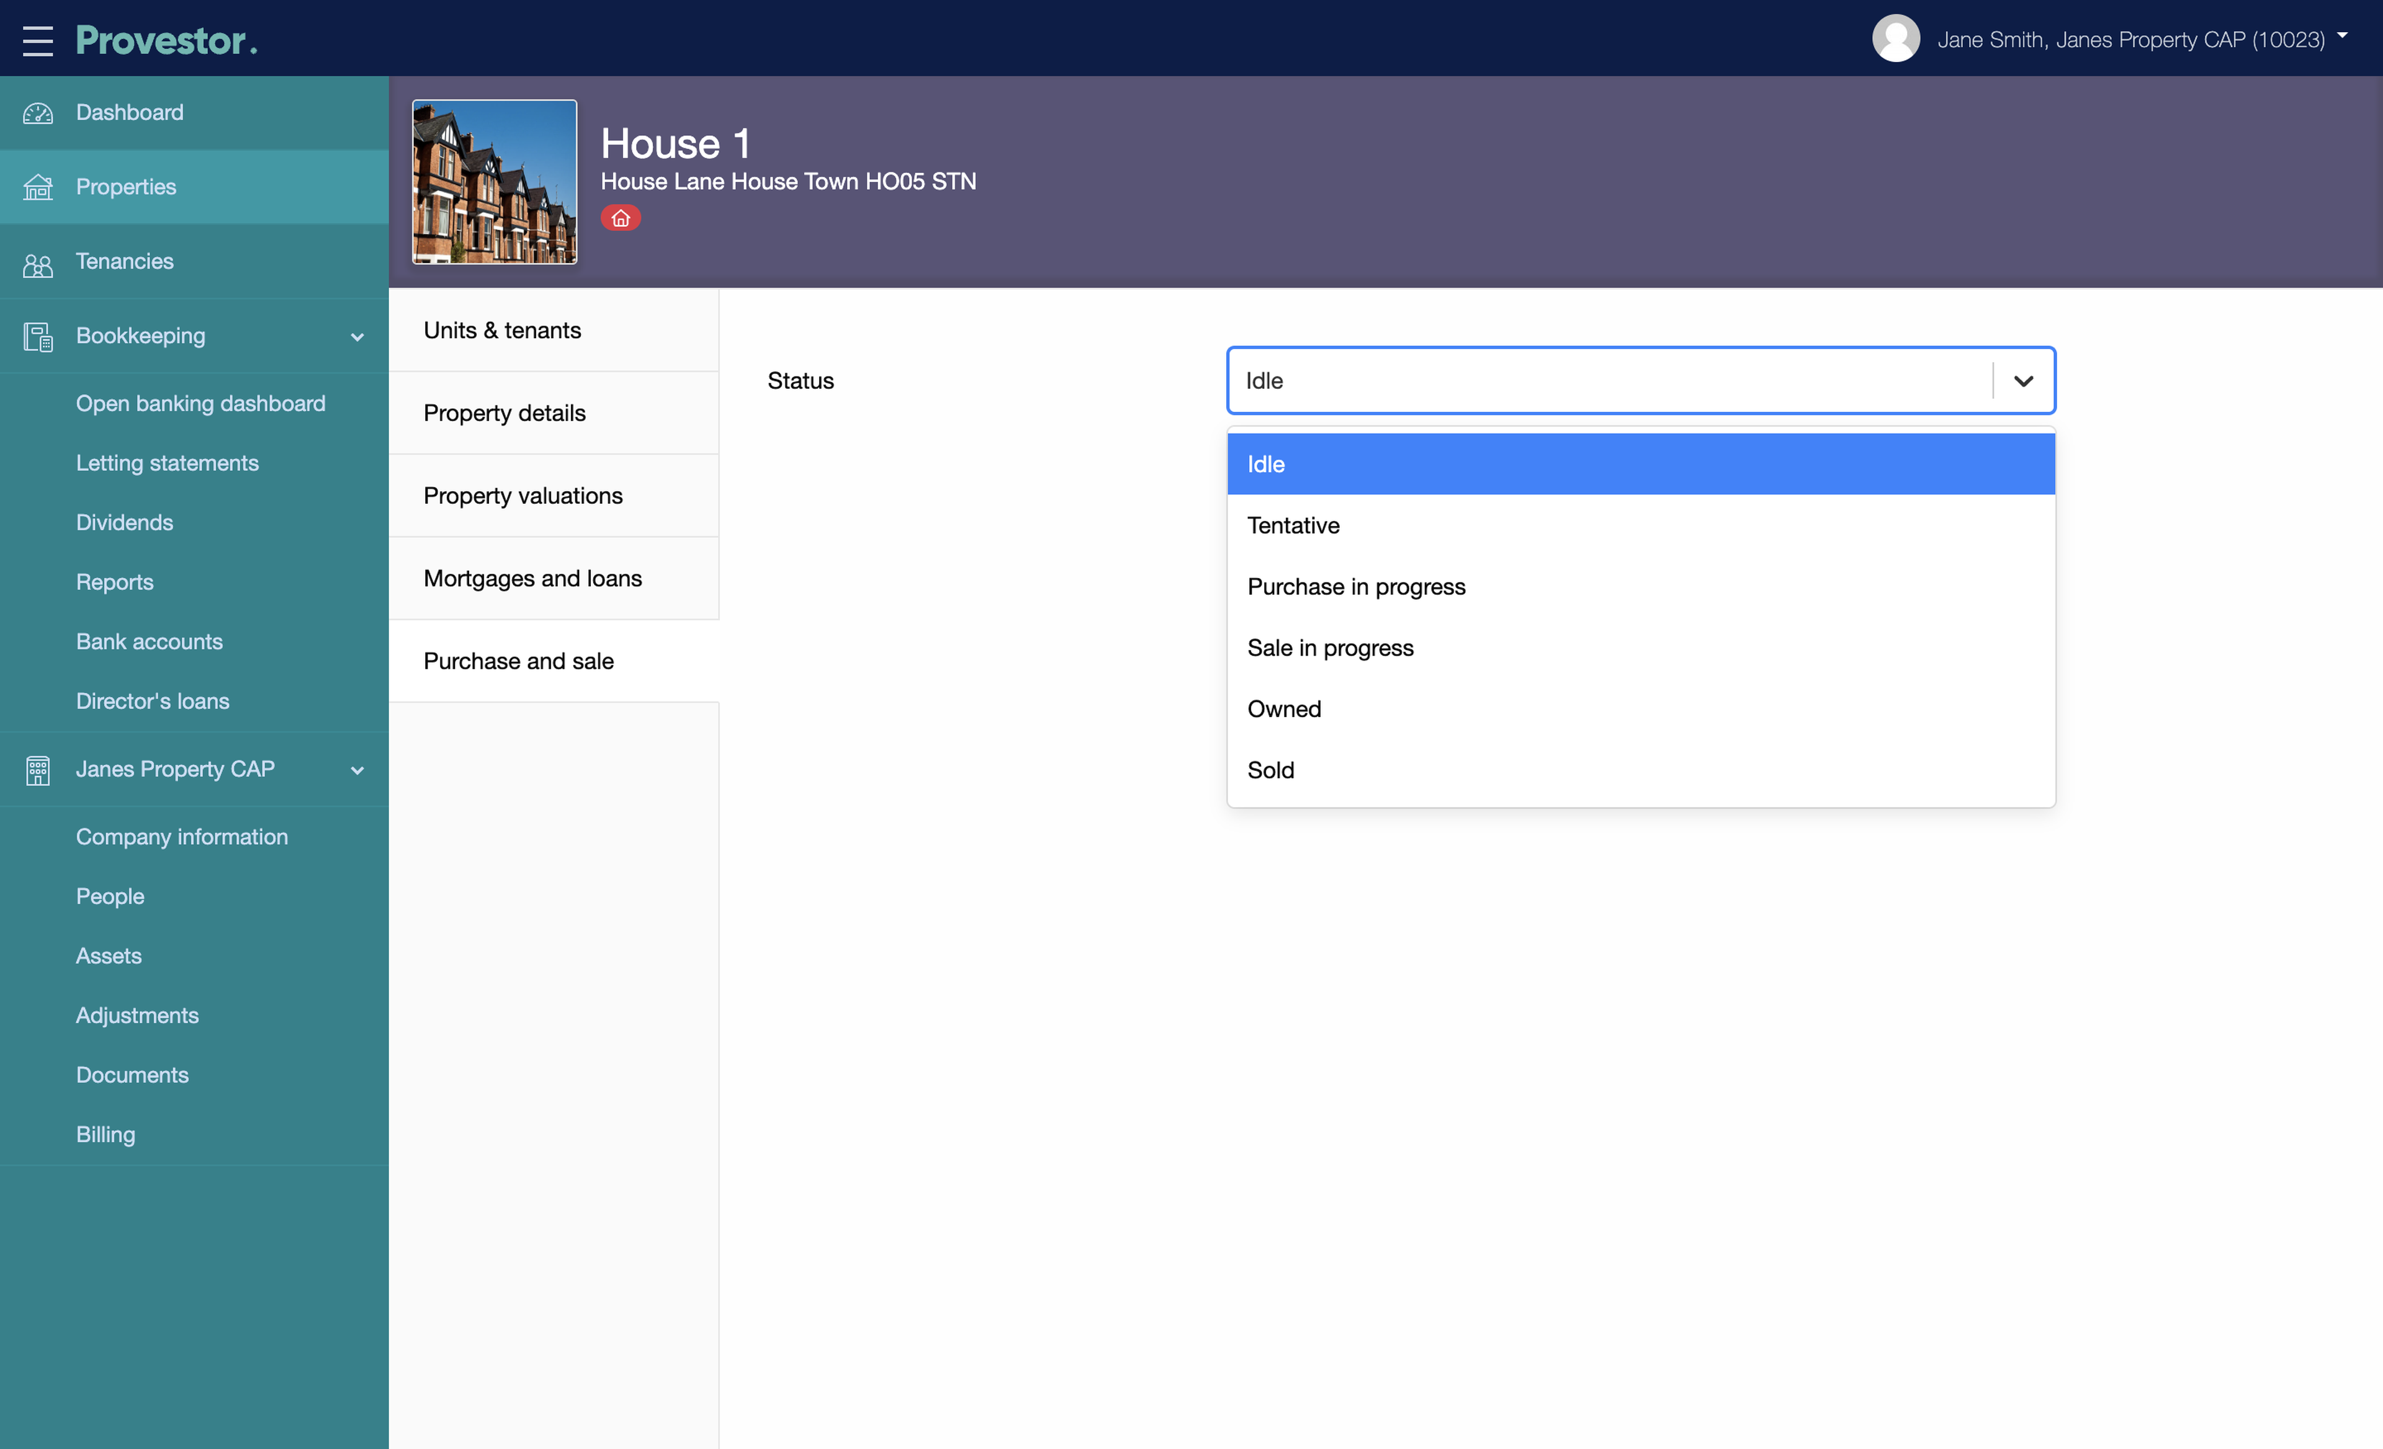Click the Tenancies people icon

coord(38,263)
